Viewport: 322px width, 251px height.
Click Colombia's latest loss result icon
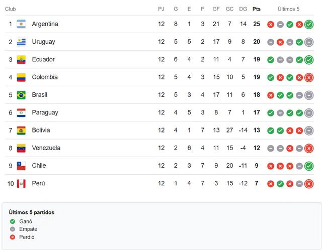point(309,77)
